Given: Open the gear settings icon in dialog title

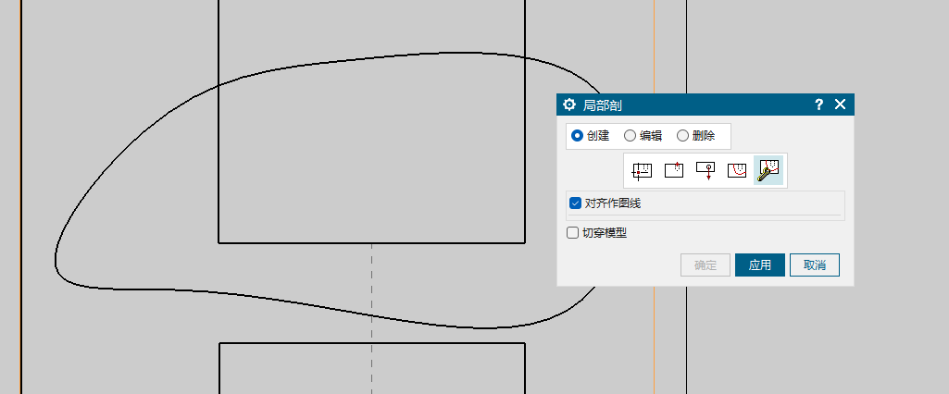Looking at the screenshot, I should coord(569,105).
